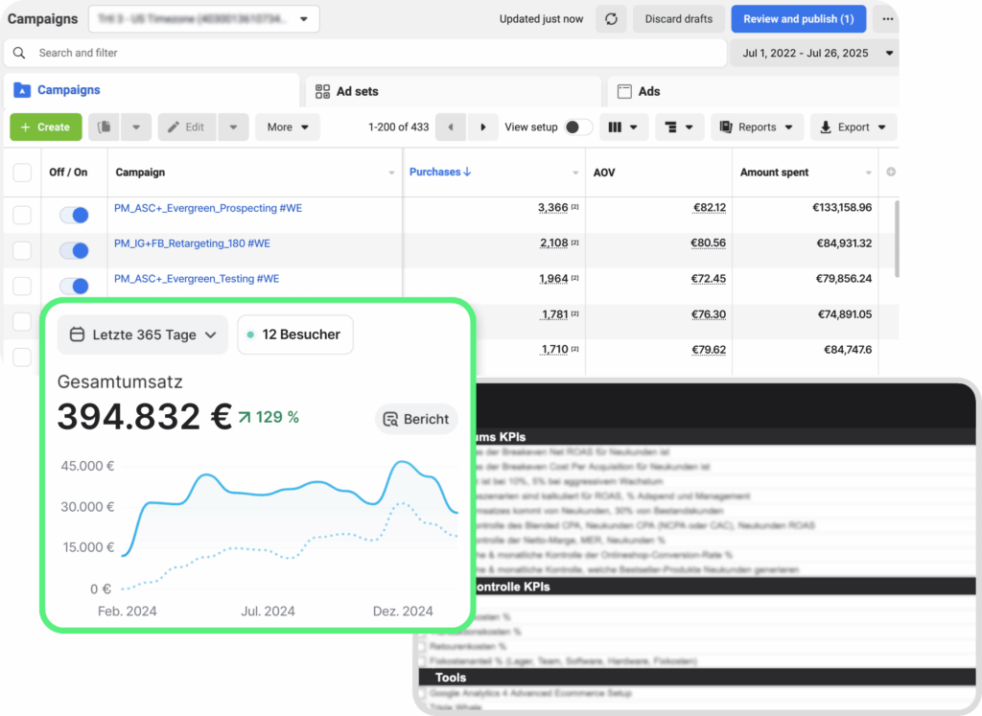Open the three-dot more options menu
This screenshot has height=716, width=982.
(x=887, y=19)
